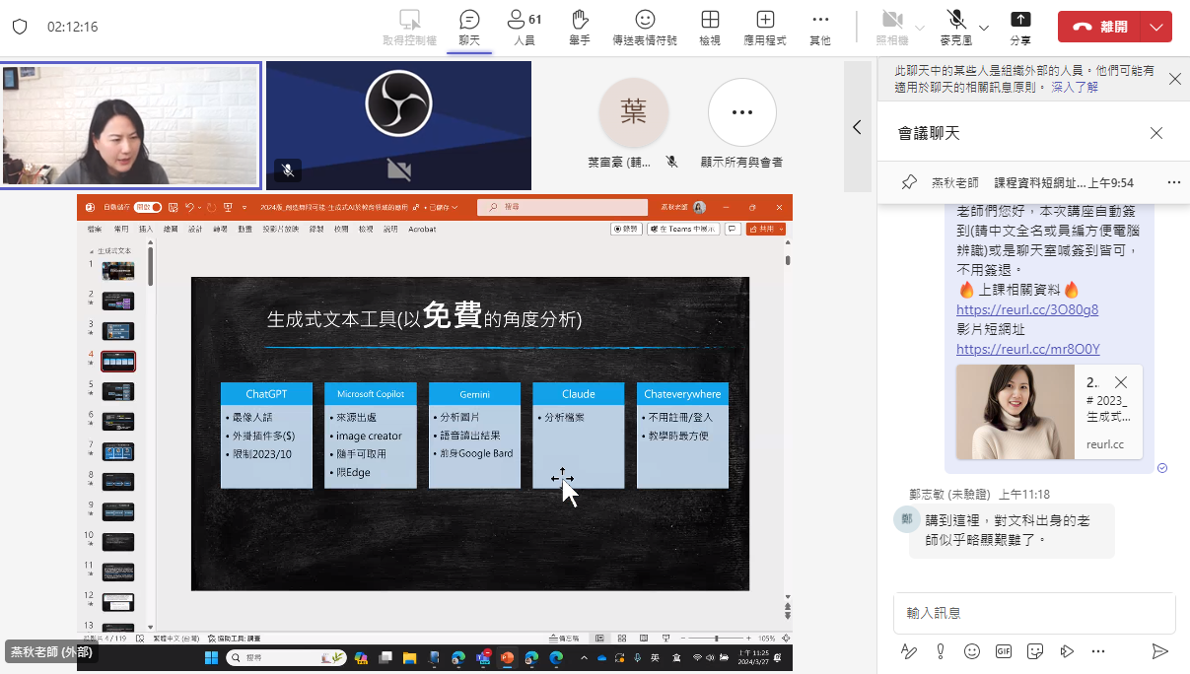
Task: Change layout with 檢視 button
Action: [x=710, y=28]
